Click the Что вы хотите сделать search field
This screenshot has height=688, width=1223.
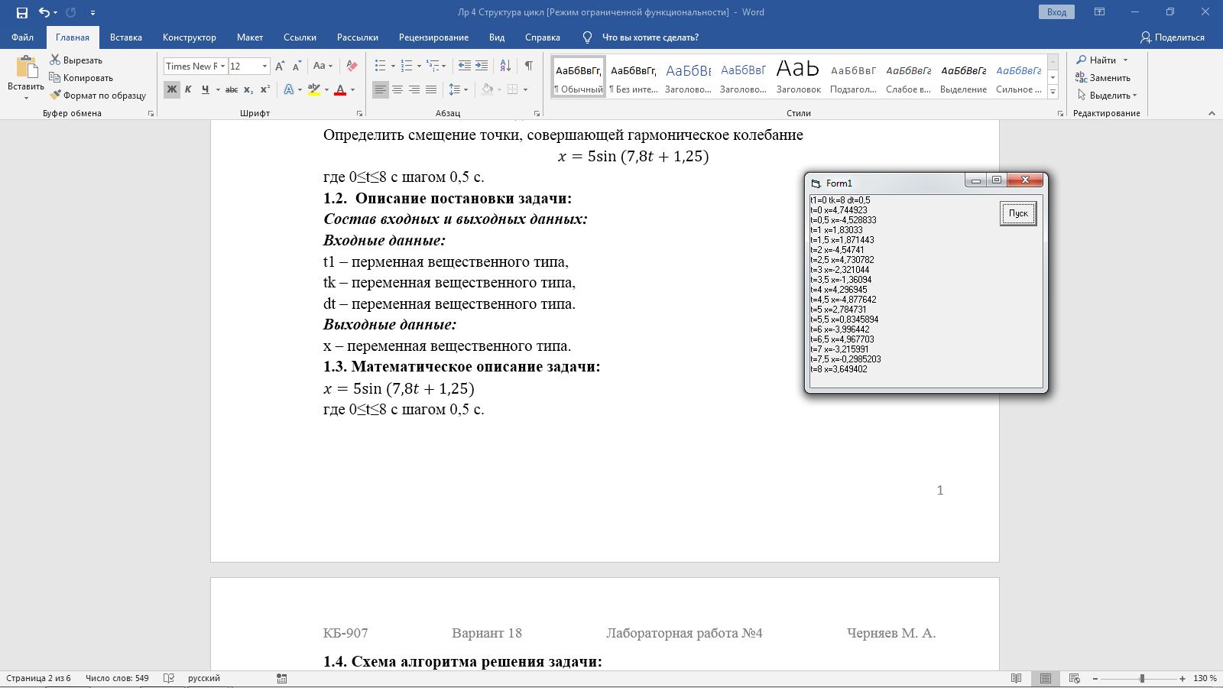click(x=650, y=37)
